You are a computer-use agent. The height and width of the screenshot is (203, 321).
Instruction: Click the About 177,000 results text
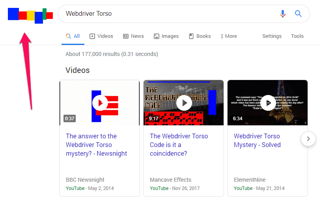(112, 54)
